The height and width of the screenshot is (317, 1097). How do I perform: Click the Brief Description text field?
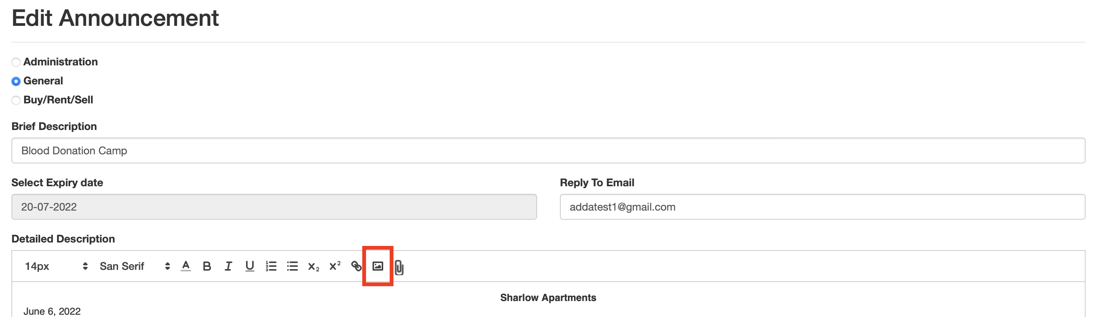pos(548,151)
